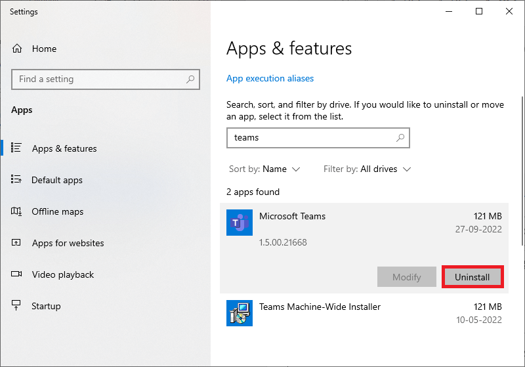525x367 pixels.
Task: Click the app search field containing teams
Action: pyautogui.click(x=318, y=138)
